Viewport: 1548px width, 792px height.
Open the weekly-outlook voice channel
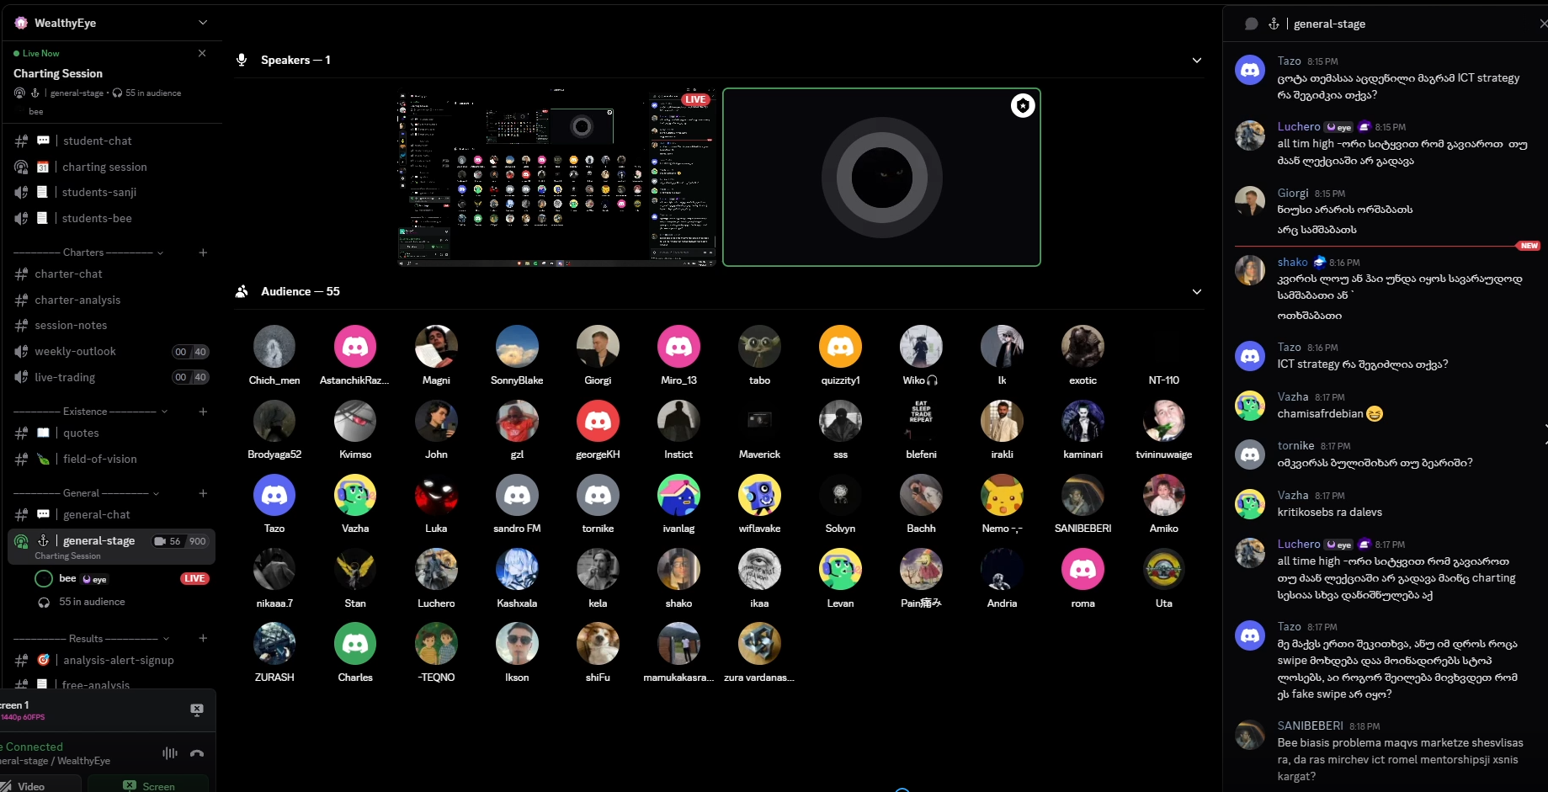click(76, 351)
